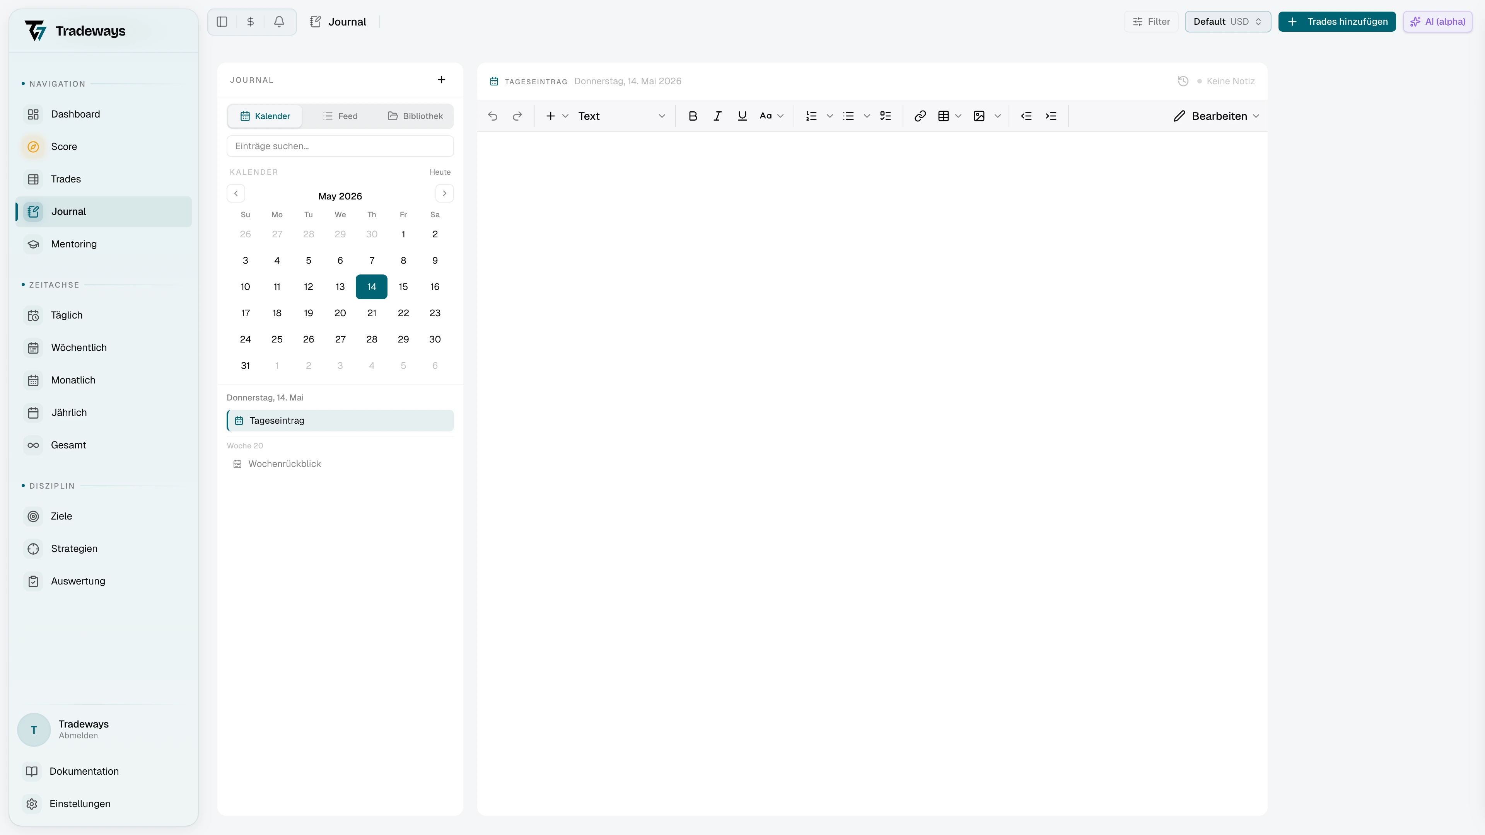Image resolution: width=1485 pixels, height=835 pixels.
Task: Go to next month in calendar
Action: 444,193
